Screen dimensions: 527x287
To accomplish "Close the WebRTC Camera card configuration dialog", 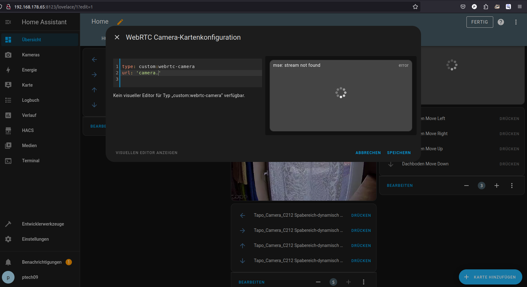I will (x=117, y=37).
